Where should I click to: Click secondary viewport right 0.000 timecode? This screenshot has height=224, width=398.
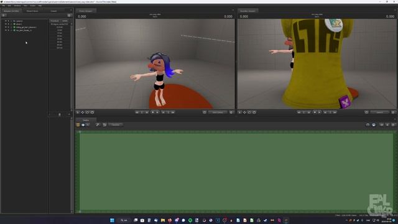click(390, 17)
